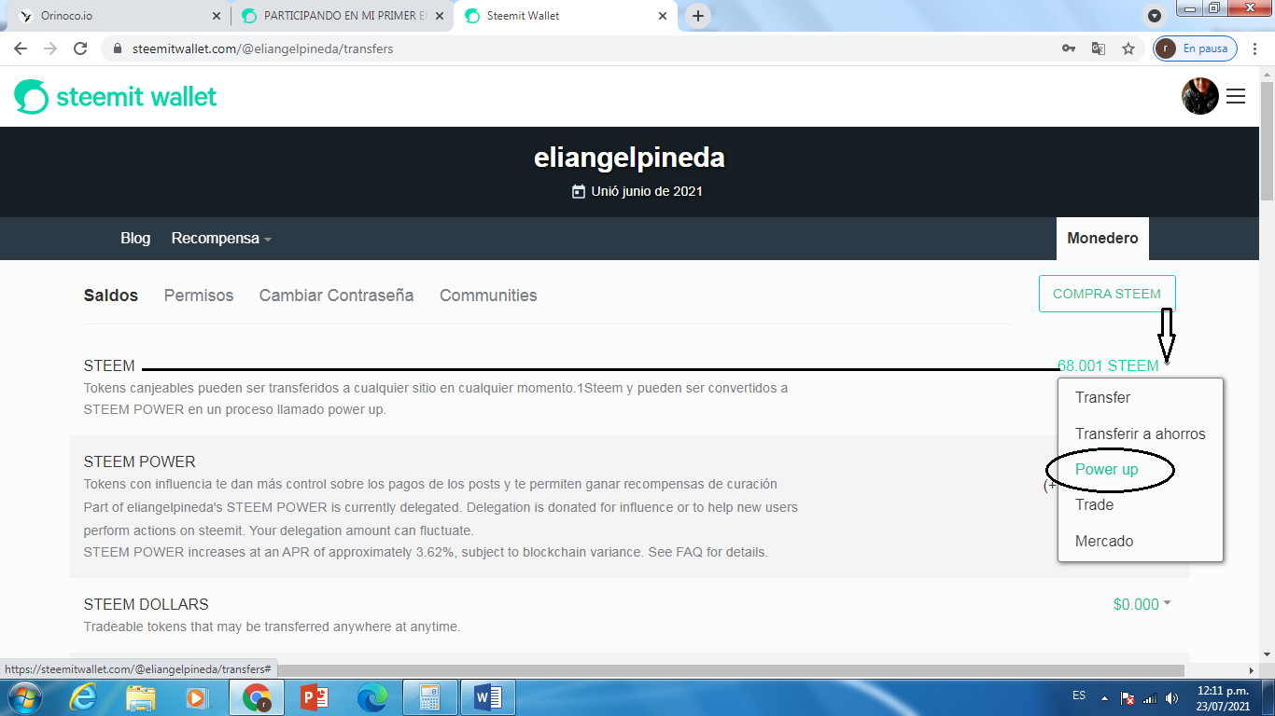1275x716 pixels.
Task: Open the Blog link
Action: click(x=135, y=239)
